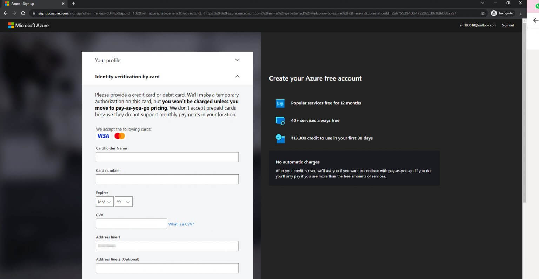Focus the Address line 1 field

point(167,246)
